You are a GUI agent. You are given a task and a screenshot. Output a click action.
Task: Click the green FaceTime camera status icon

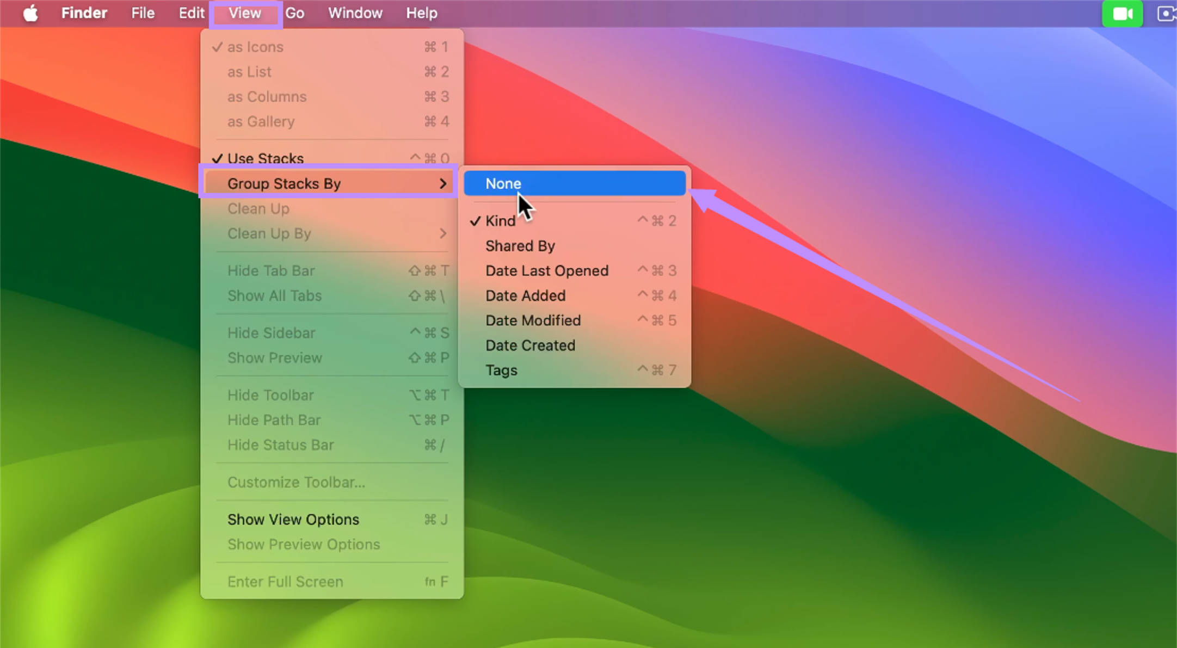pyautogui.click(x=1122, y=14)
